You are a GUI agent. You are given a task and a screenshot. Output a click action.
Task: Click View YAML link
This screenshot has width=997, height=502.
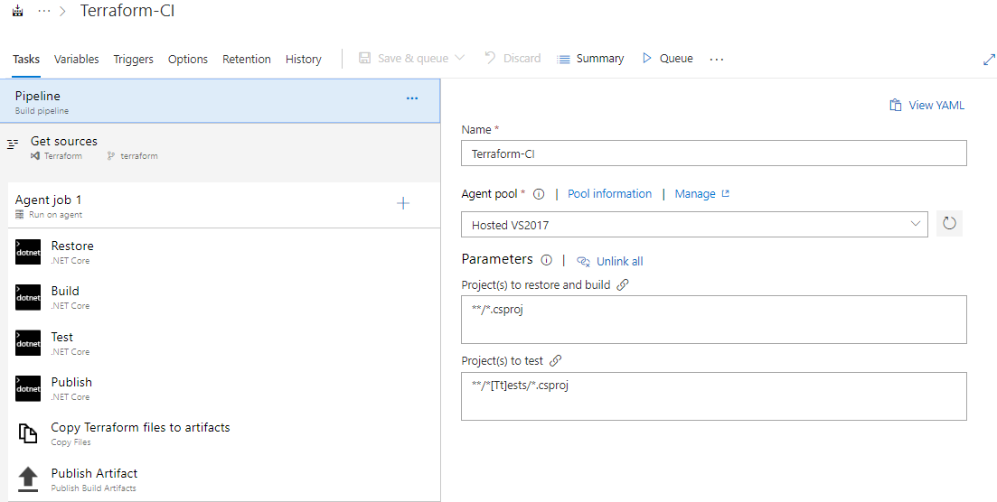click(936, 106)
